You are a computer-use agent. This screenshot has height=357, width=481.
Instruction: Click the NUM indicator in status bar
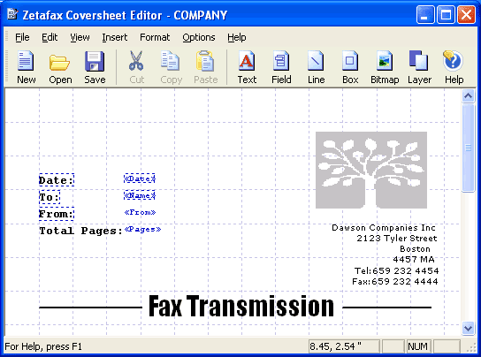tap(418, 346)
